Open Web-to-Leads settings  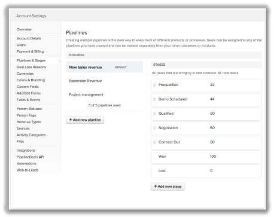pyautogui.click(x=28, y=170)
